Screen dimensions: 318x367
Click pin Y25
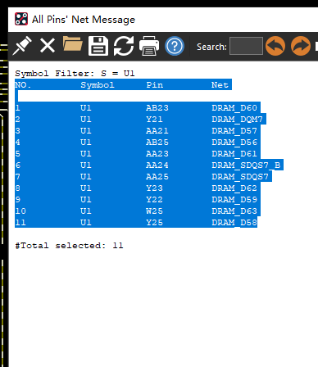154,223
